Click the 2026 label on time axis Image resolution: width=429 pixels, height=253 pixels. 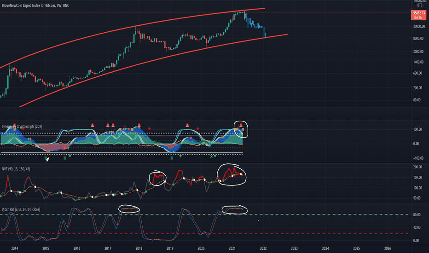(x=388, y=248)
